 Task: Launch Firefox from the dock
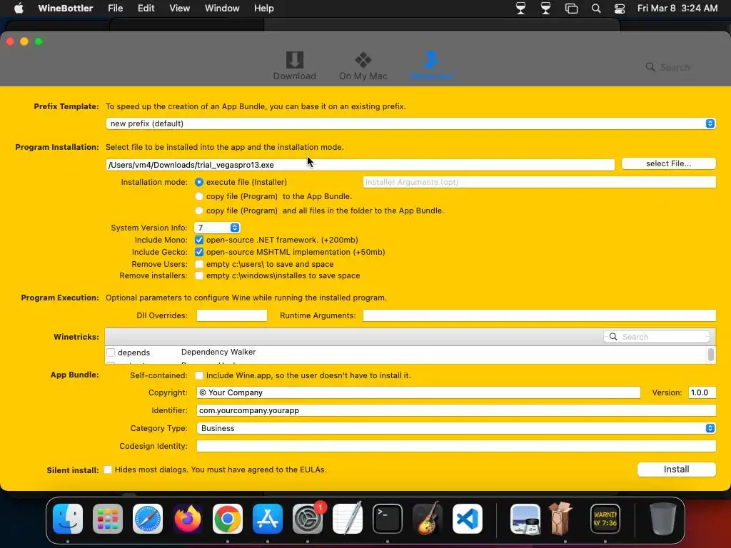tap(188, 519)
